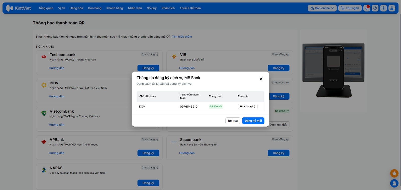Click the Techcombank logo icon
Screen dimensions: 401x190
(44, 57)
